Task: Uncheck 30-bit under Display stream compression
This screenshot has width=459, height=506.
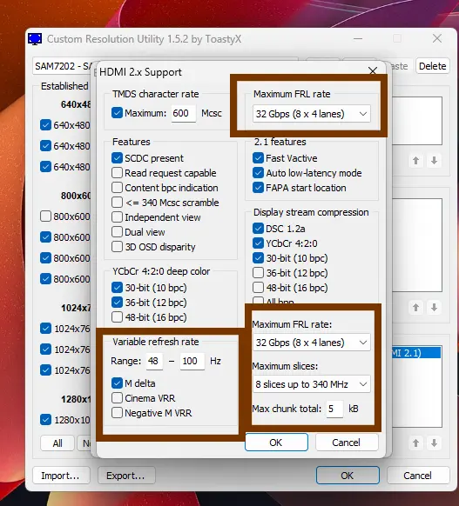Action: pyautogui.click(x=258, y=258)
